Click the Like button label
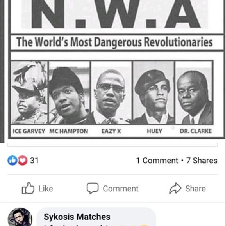 (46, 189)
